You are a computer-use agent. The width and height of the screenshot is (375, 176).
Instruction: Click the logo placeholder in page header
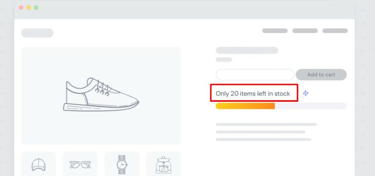tap(37, 33)
